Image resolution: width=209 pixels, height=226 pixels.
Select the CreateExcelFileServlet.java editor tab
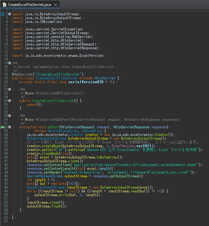click(30, 5)
